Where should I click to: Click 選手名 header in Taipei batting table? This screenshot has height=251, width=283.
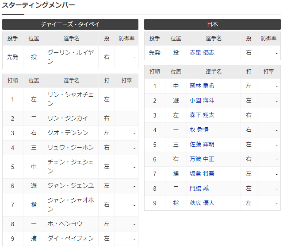(72, 81)
